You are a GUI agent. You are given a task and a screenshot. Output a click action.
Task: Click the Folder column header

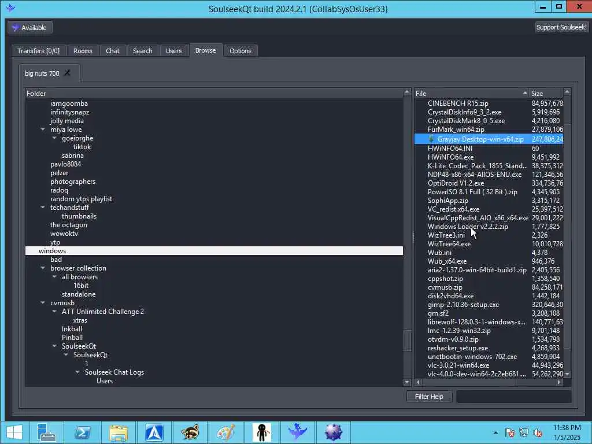214,93
